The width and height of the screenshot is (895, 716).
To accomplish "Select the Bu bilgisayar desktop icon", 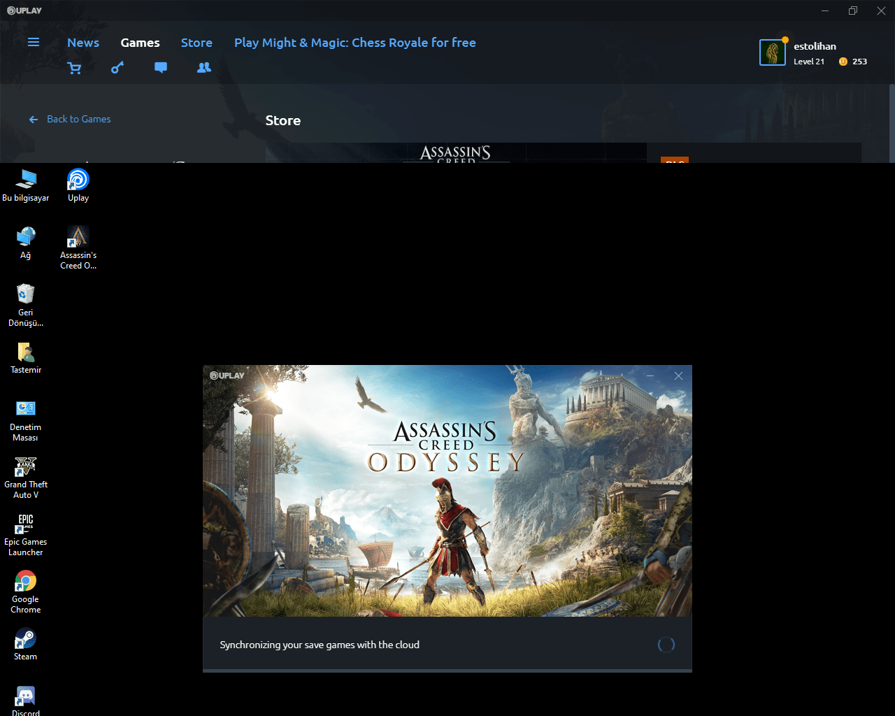I will [x=26, y=186].
